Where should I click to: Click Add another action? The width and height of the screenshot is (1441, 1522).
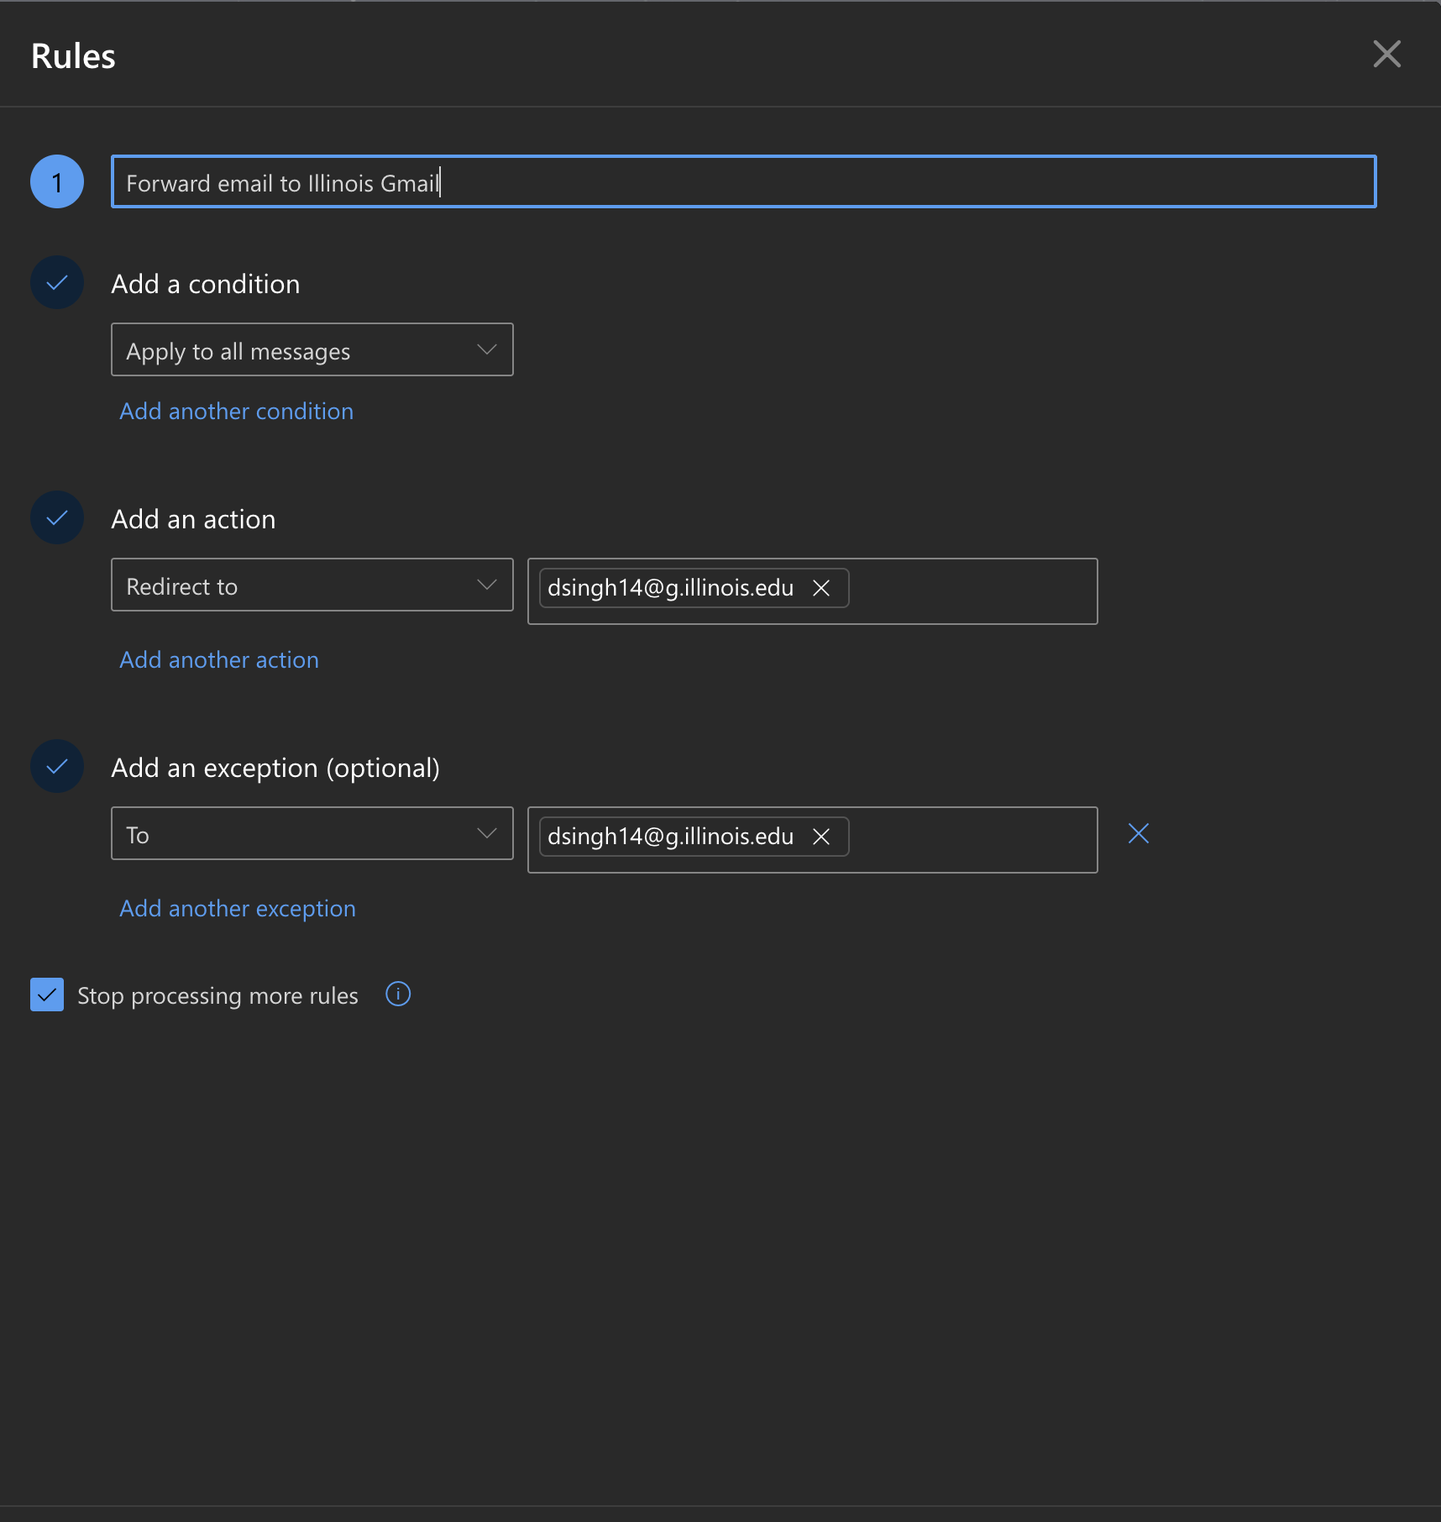tap(218, 659)
